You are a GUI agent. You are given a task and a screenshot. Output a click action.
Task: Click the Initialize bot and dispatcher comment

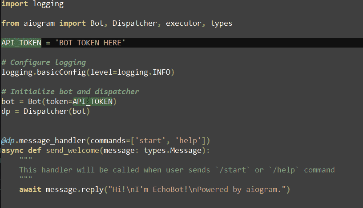click(x=70, y=92)
